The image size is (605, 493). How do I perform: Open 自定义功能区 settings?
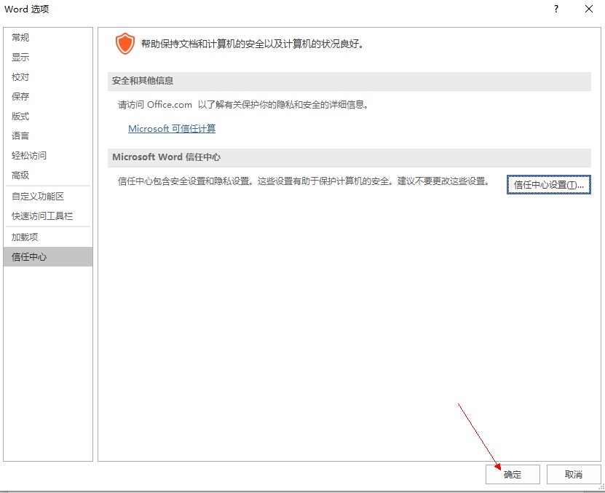[x=48, y=197]
